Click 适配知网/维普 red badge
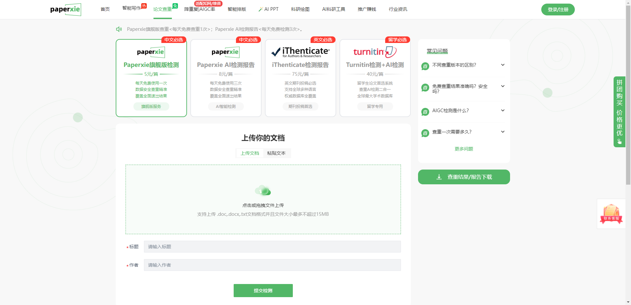 (x=208, y=4)
